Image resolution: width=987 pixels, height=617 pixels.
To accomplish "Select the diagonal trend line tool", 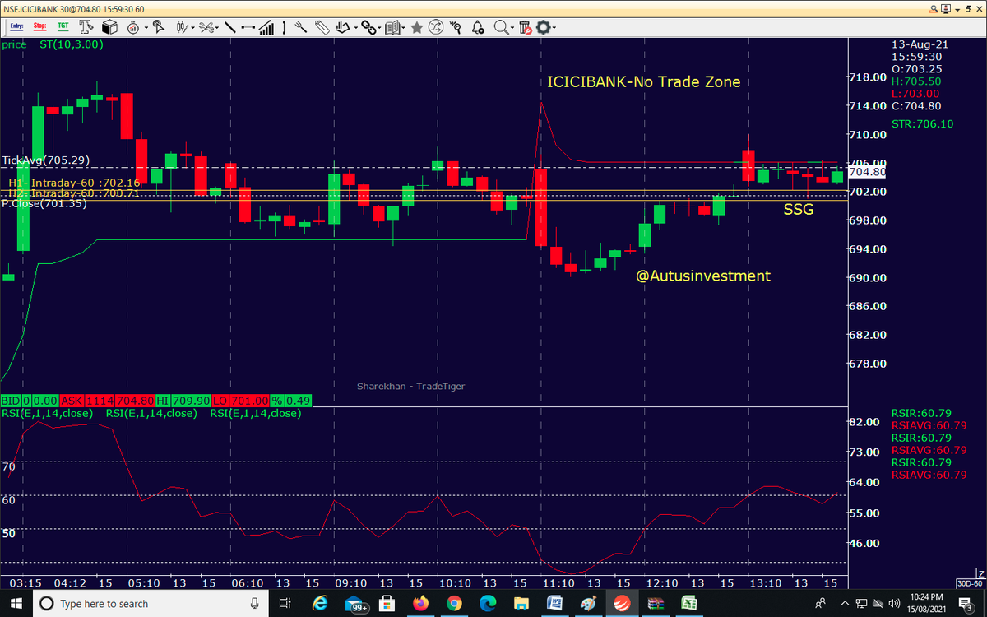I will coord(229,27).
